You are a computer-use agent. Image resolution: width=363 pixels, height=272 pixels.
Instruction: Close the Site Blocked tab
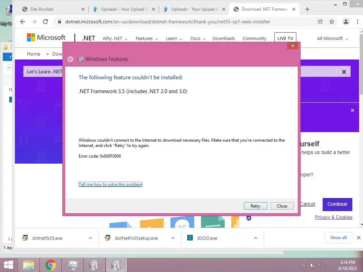coord(83,9)
